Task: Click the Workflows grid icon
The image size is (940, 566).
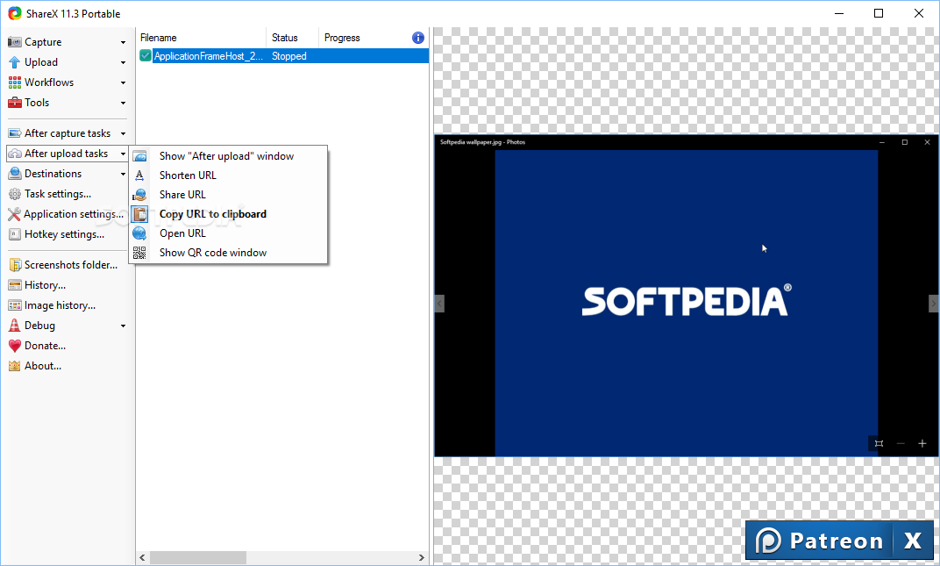Action: 14,82
